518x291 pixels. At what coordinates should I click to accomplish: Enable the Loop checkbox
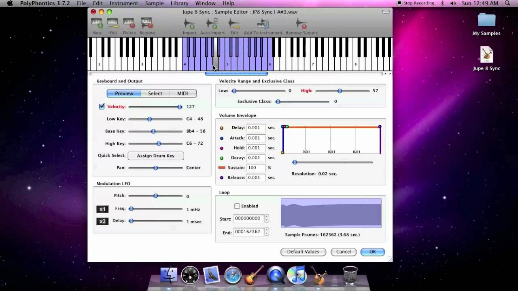[237, 206]
